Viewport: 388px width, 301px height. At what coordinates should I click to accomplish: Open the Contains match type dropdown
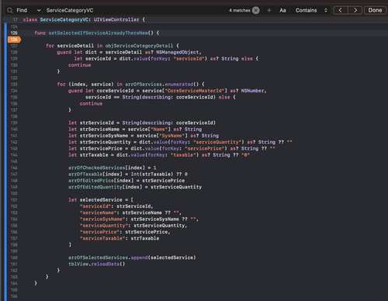coord(311,10)
